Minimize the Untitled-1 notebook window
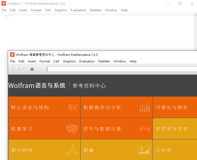This screenshot has height=160, width=197. [168, 3]
